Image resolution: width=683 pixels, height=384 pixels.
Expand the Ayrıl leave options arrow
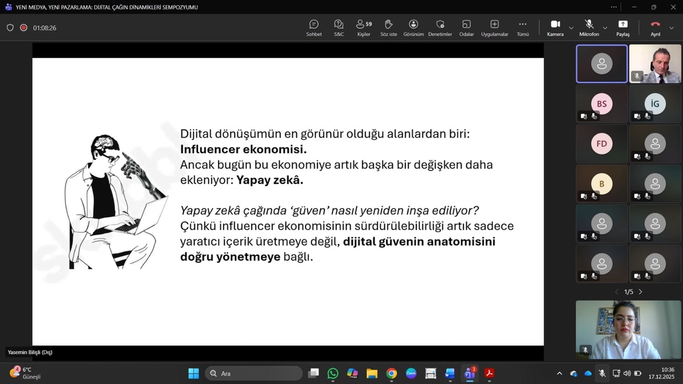[x=672, y=28]
